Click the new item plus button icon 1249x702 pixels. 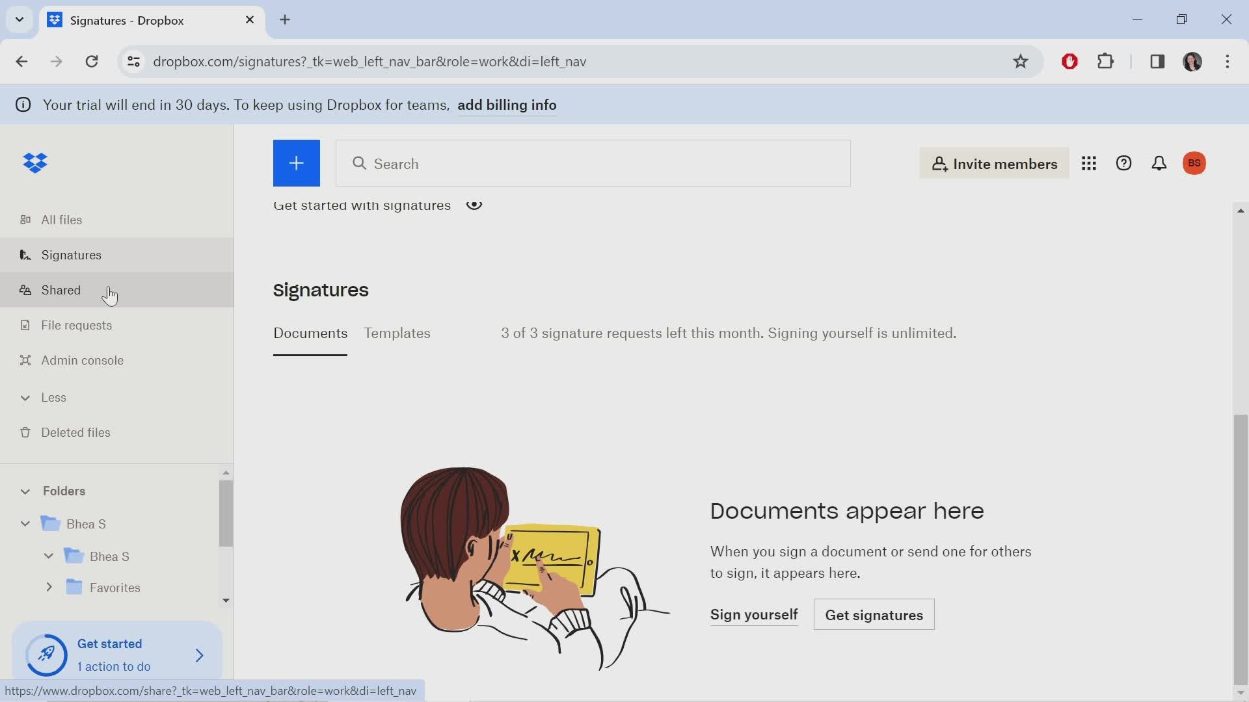click(297, 163)
